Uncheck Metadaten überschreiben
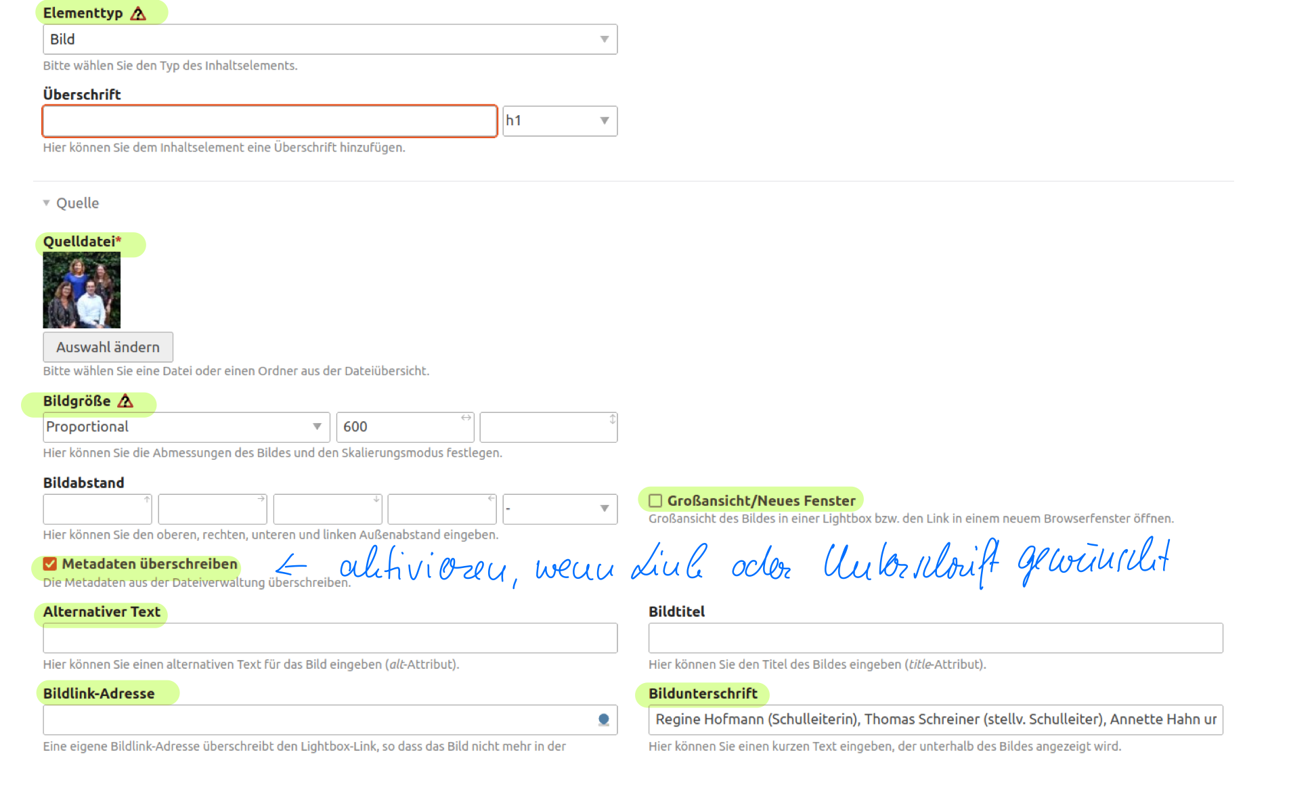 (50, 564)
